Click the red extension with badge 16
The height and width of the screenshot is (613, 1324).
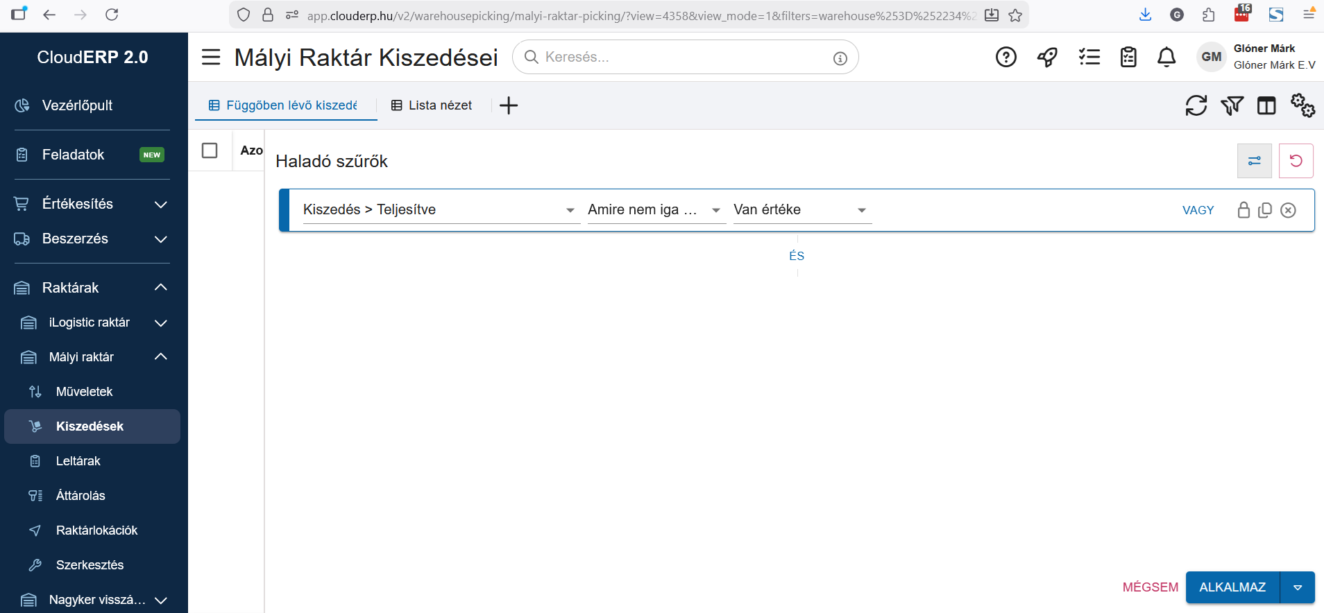(1242, 13)
